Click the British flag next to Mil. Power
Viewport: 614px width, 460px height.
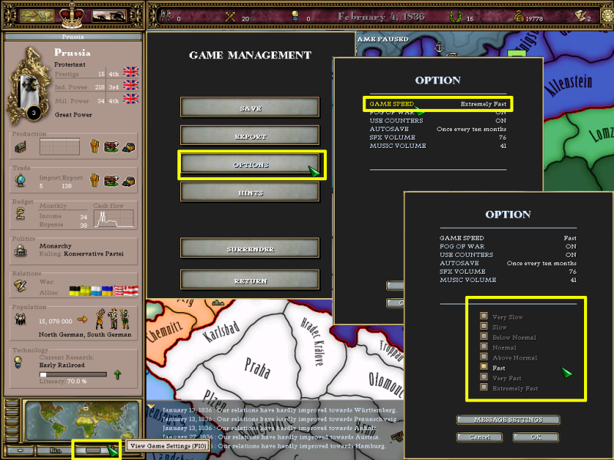tap(130, 99)
